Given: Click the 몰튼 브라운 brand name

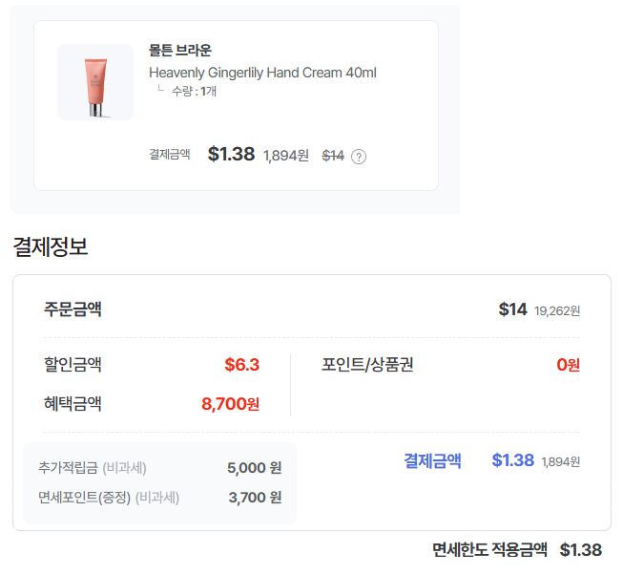Looking at the screenshot, I should [180, 50].
